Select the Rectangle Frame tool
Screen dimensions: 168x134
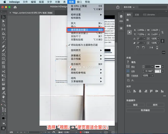tap(3, 55)
